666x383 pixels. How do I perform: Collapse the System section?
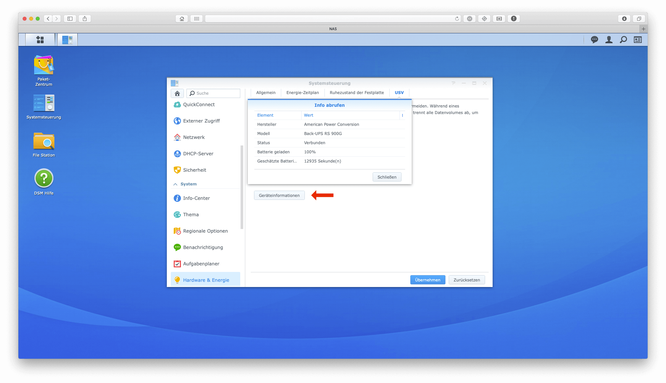[175, 184]
